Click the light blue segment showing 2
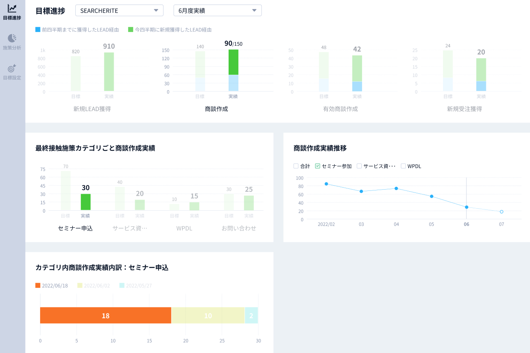 (251, 315)
